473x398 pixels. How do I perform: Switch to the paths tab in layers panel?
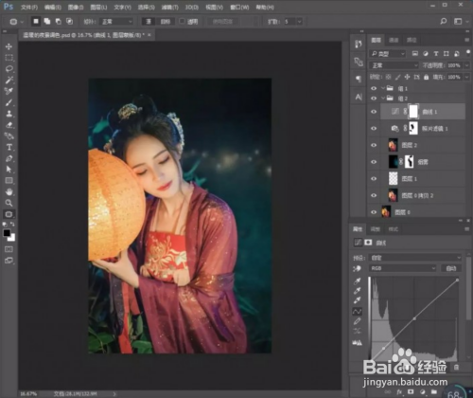point(412,40)
